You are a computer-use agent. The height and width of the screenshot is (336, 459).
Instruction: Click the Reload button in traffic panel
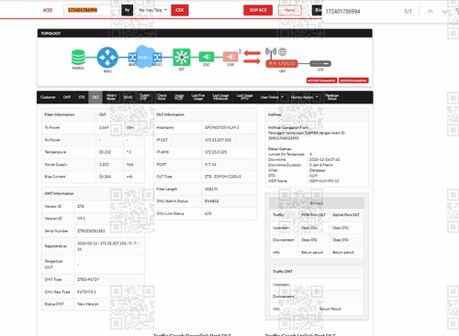click(x=317, y=203)
